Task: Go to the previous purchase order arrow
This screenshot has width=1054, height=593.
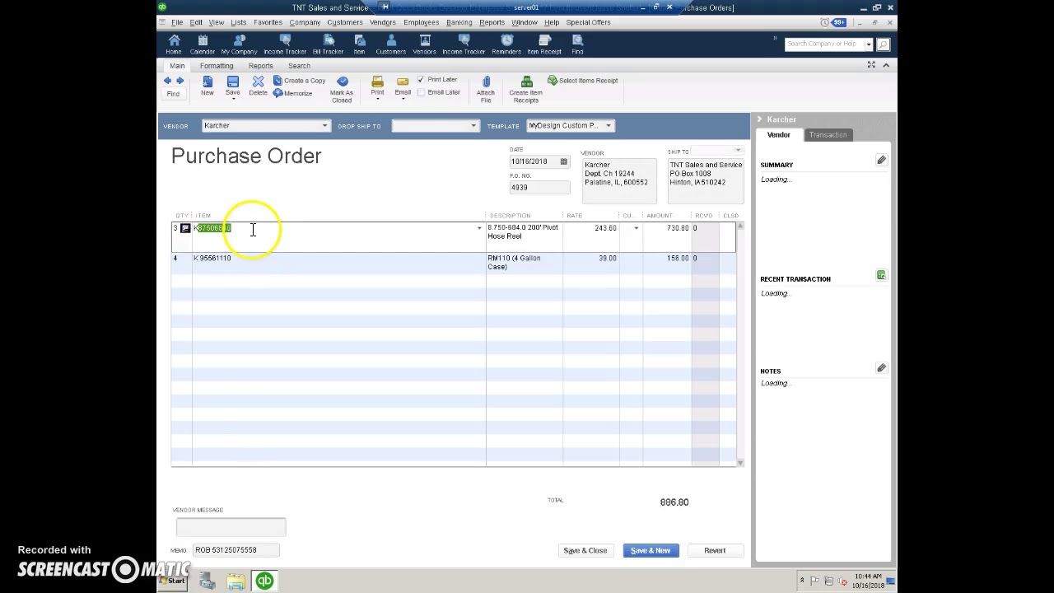Action: coord(168,81)
